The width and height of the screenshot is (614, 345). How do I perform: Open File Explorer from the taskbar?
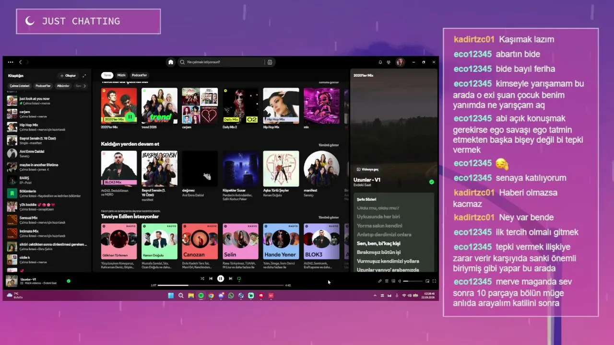coord(191,296)
